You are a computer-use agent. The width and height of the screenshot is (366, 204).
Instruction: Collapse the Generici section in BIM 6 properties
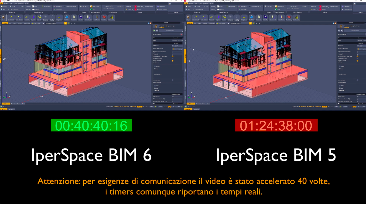coord(154,43)
